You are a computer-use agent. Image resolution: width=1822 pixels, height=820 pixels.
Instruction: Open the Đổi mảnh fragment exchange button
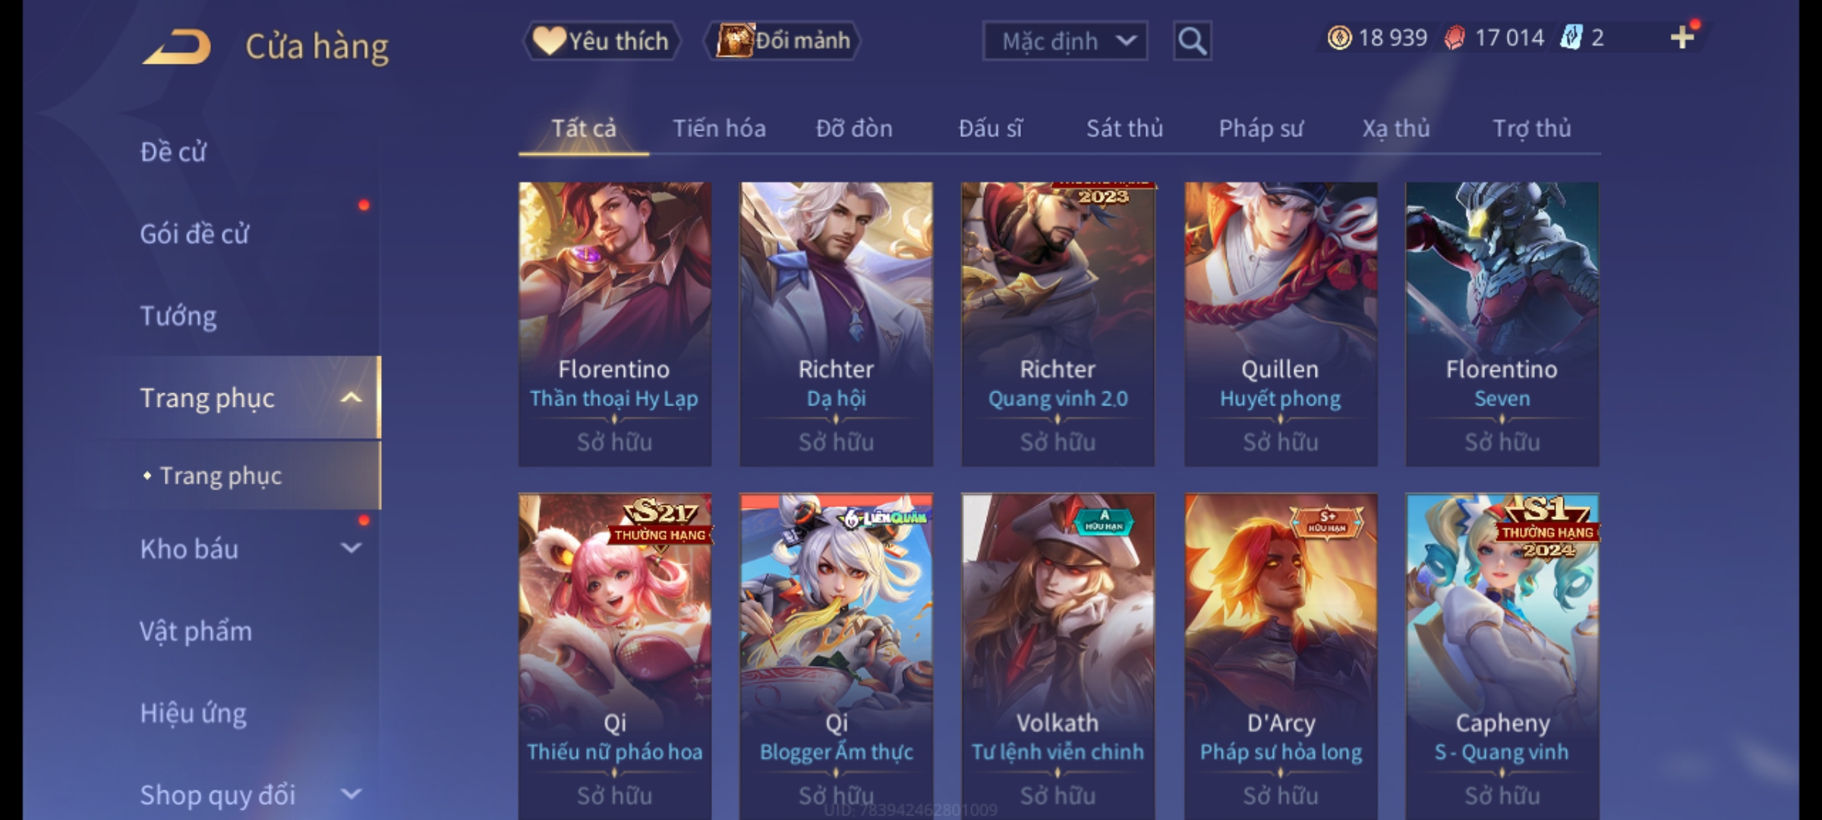tap(783, 41)
